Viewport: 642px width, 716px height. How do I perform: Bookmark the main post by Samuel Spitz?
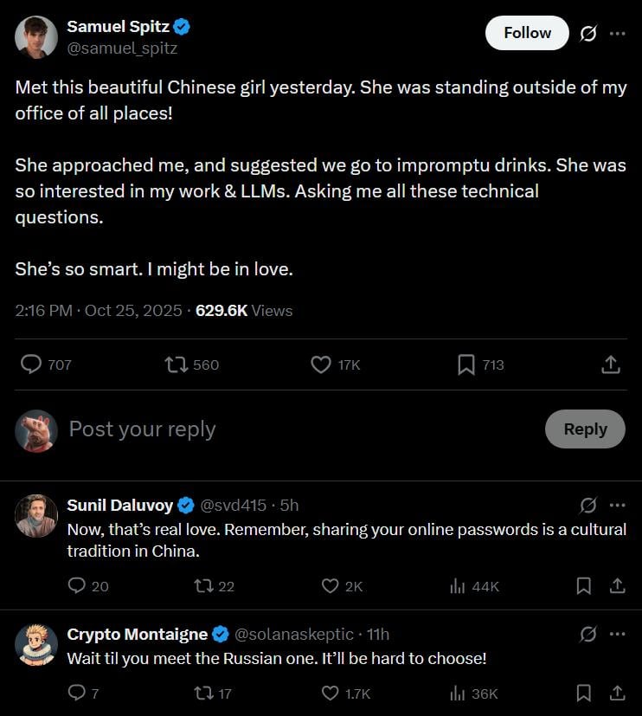click(x=466, y=365)
